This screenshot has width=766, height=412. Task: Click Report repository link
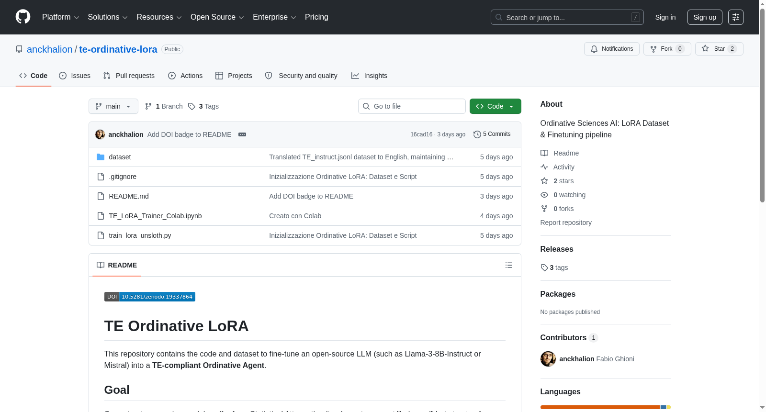click(x=566, y=223)
